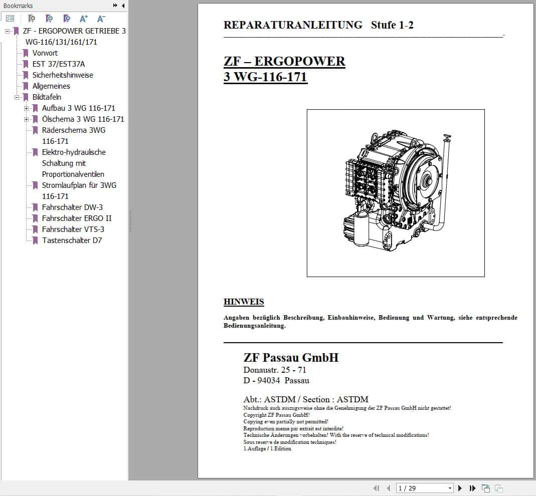536x496 pixels.
Task: Click the bookmark icon beside EST 37/EST37A
Action: 25,64
